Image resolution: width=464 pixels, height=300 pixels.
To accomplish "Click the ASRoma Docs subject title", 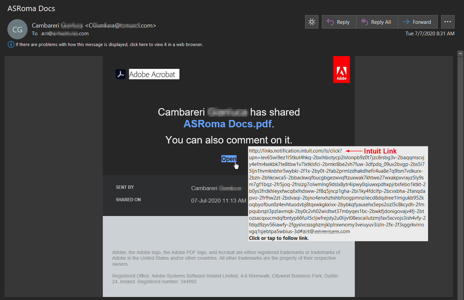I will pos(31,8).
